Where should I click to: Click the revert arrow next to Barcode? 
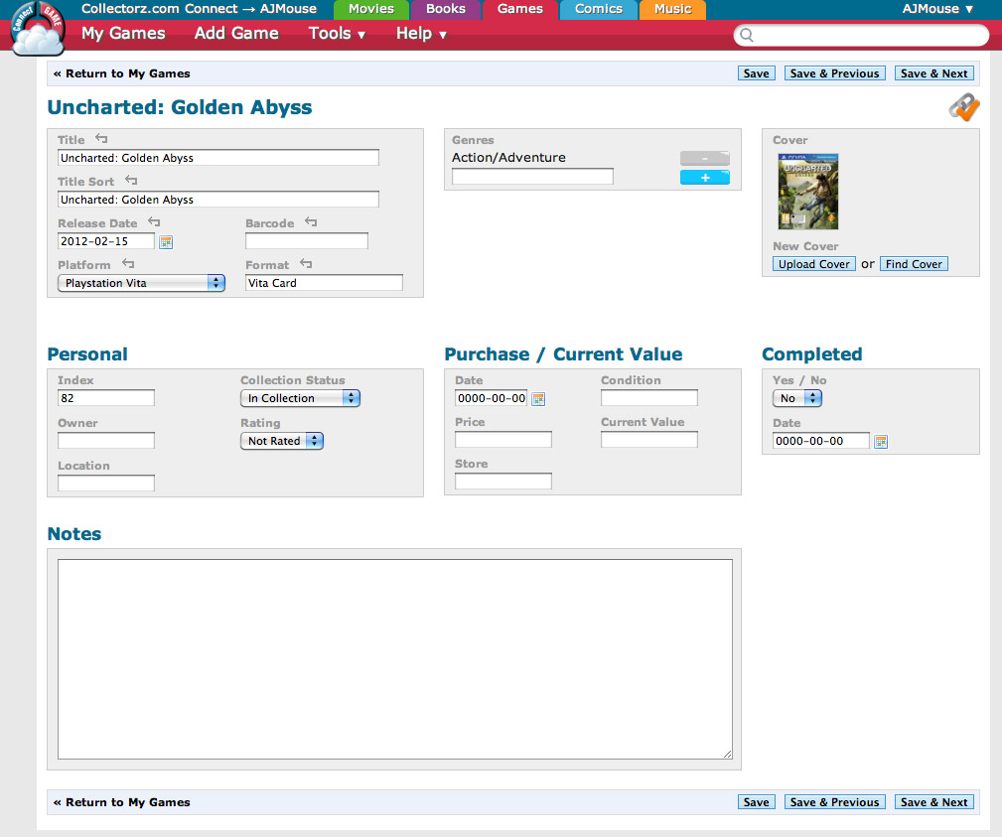coord(311,221)
